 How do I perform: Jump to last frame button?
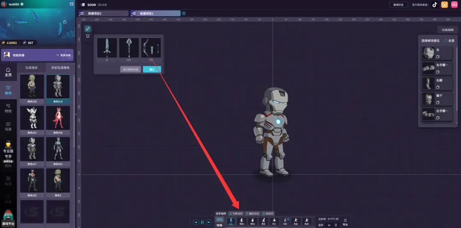pyautogui.click(x=209, y=222)
